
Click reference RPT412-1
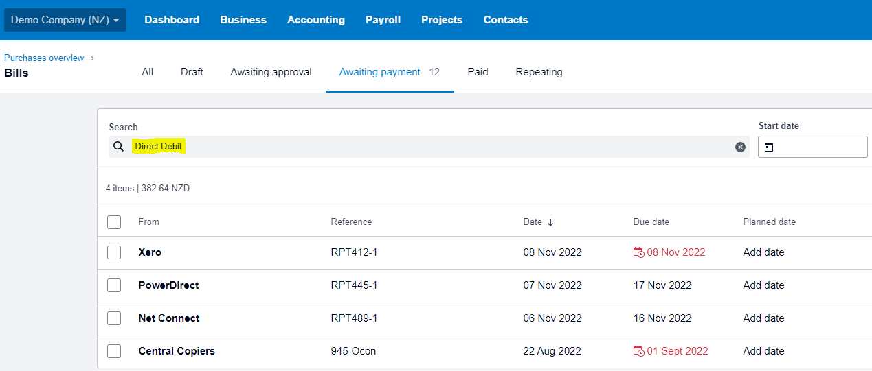point(354,252)
